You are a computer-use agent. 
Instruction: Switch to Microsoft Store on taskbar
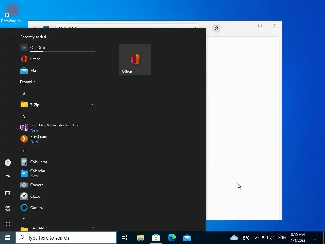tap(156, 238)
